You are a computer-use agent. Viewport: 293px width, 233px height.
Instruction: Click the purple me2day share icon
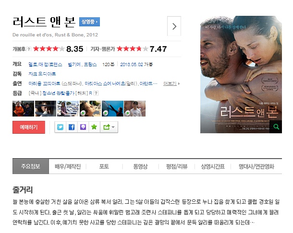pyautogui.click(x=83, y=127)
